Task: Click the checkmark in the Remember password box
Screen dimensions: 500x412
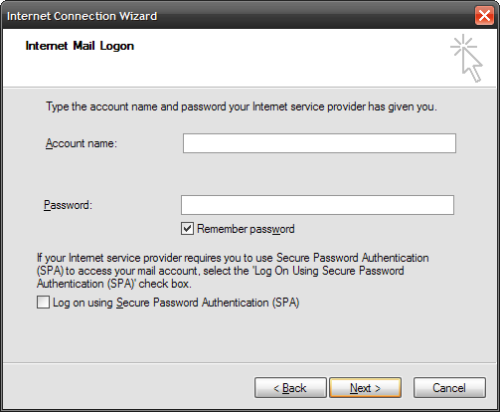Action: click(187, 229)
